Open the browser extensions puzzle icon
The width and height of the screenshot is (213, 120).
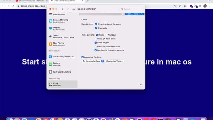[x=200, y=6]
